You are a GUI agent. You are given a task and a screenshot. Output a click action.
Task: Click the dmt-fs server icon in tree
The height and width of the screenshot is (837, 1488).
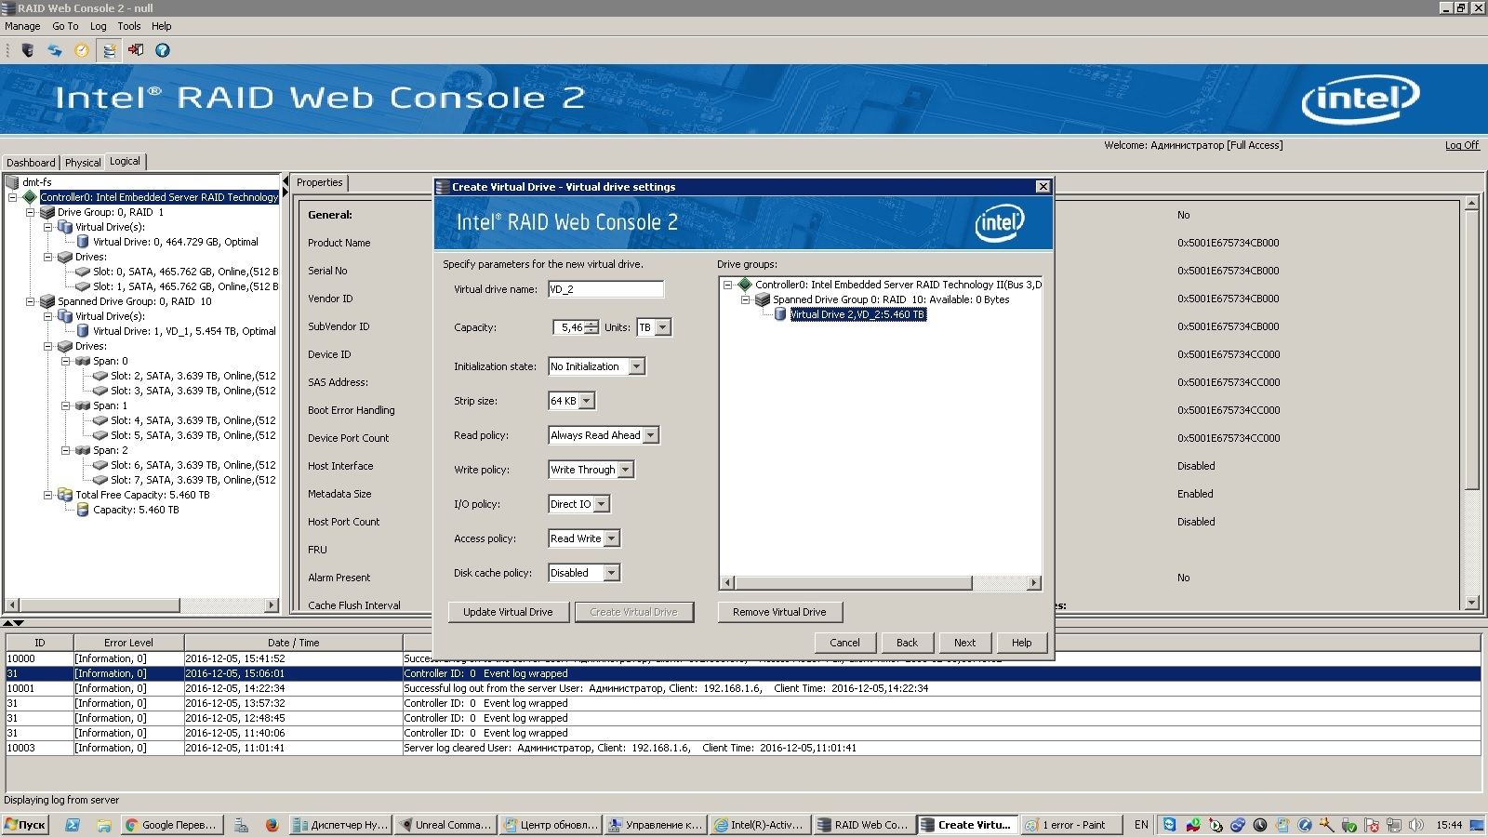click(x=13, y=182)
